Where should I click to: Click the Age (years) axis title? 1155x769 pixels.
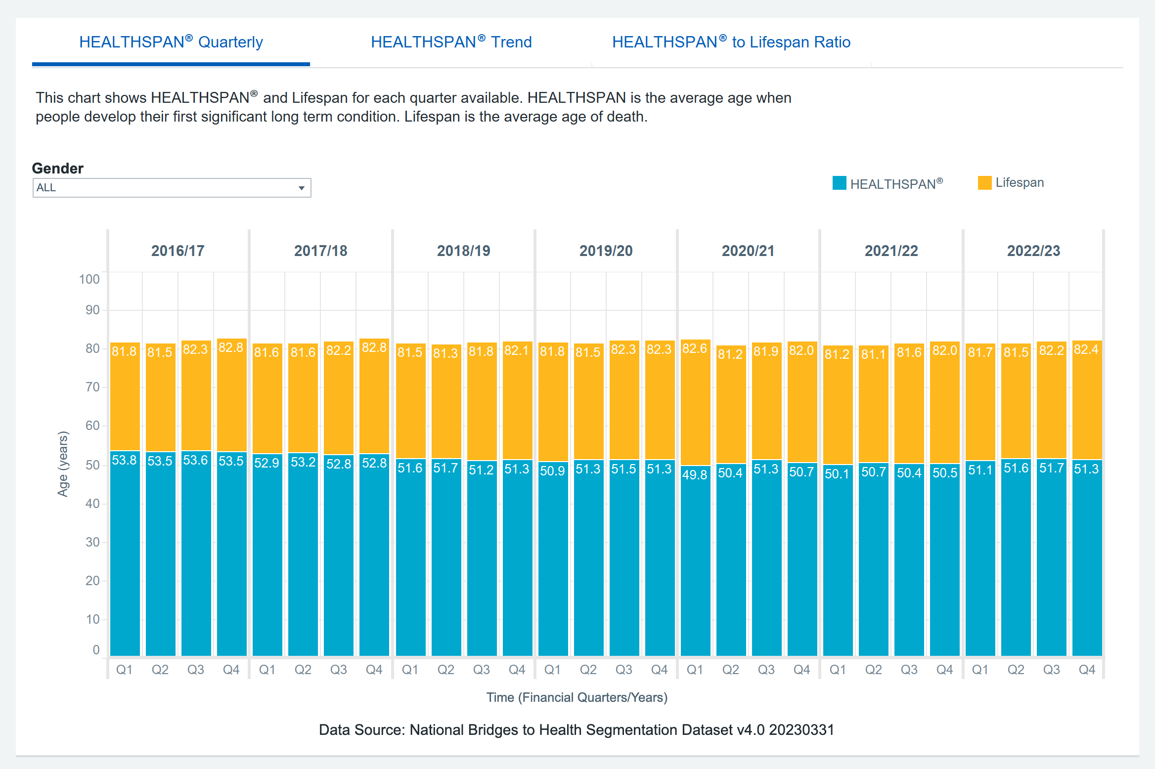[x=63, y=464]
